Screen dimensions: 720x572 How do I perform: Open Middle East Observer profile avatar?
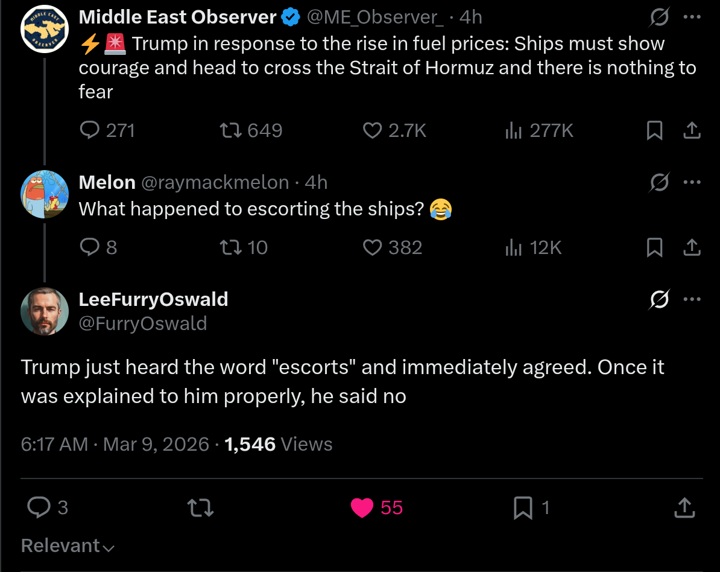(45, 29)
